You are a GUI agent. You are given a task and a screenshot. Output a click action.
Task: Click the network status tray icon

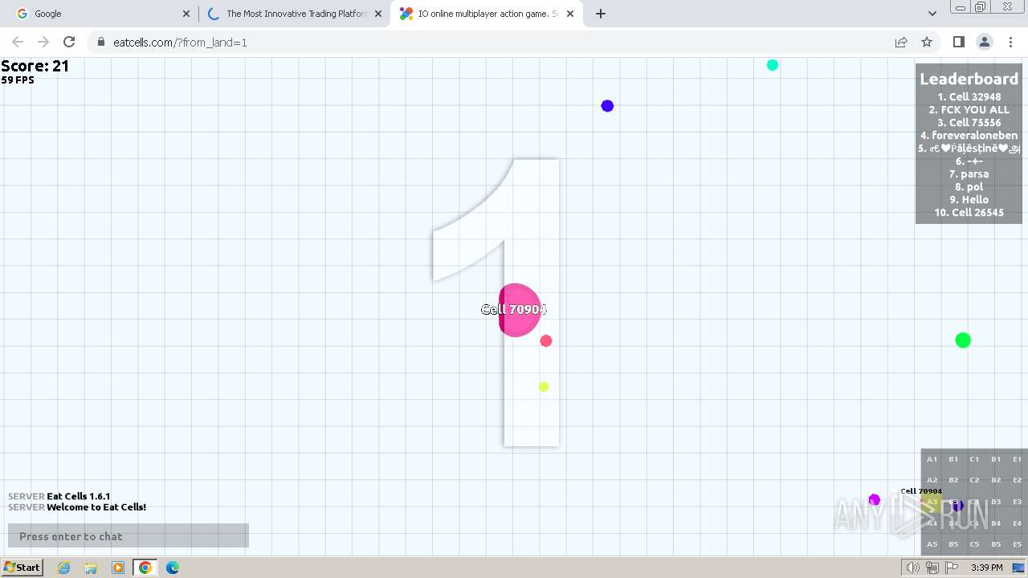pos(932,568)
